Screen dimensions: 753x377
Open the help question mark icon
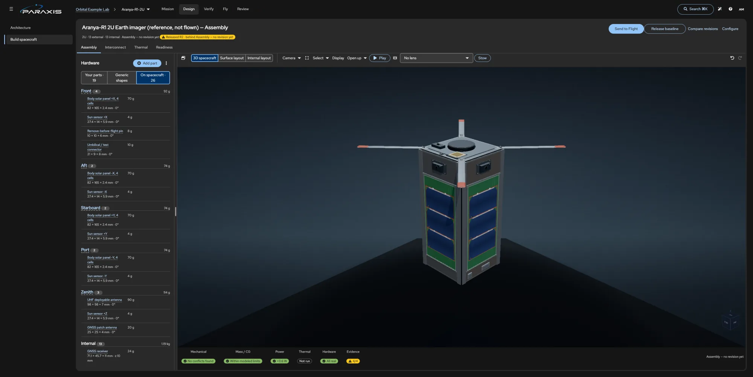click(x=730, y=9)
